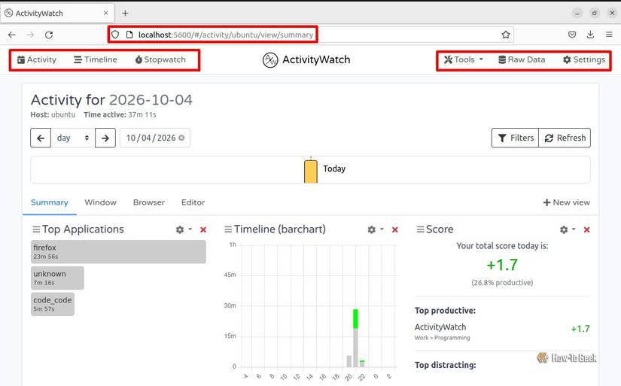
Task: Open Score panel gear options
Action: [567, 229]
